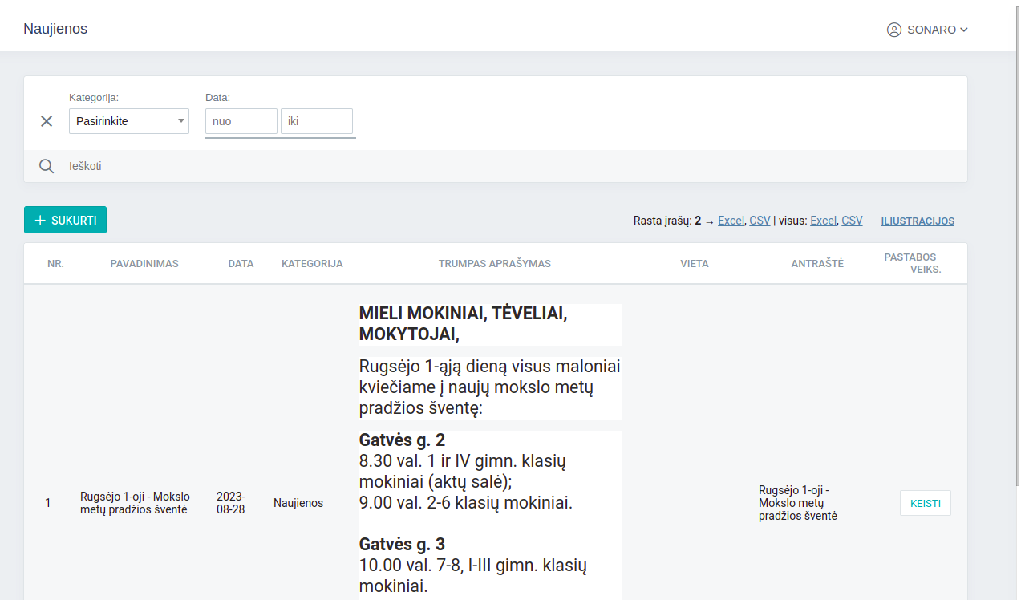Click the KATEGORIJA column header
Screen dimensions: 1021x600
[x=312, y=263]
